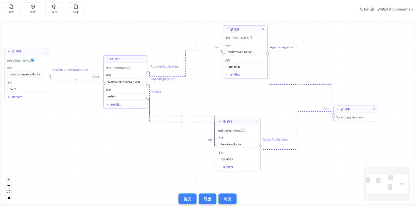Viewport: 415px width, 206px height.
Task: Click the 转换 convert button
Action: (x=227, y=199)
